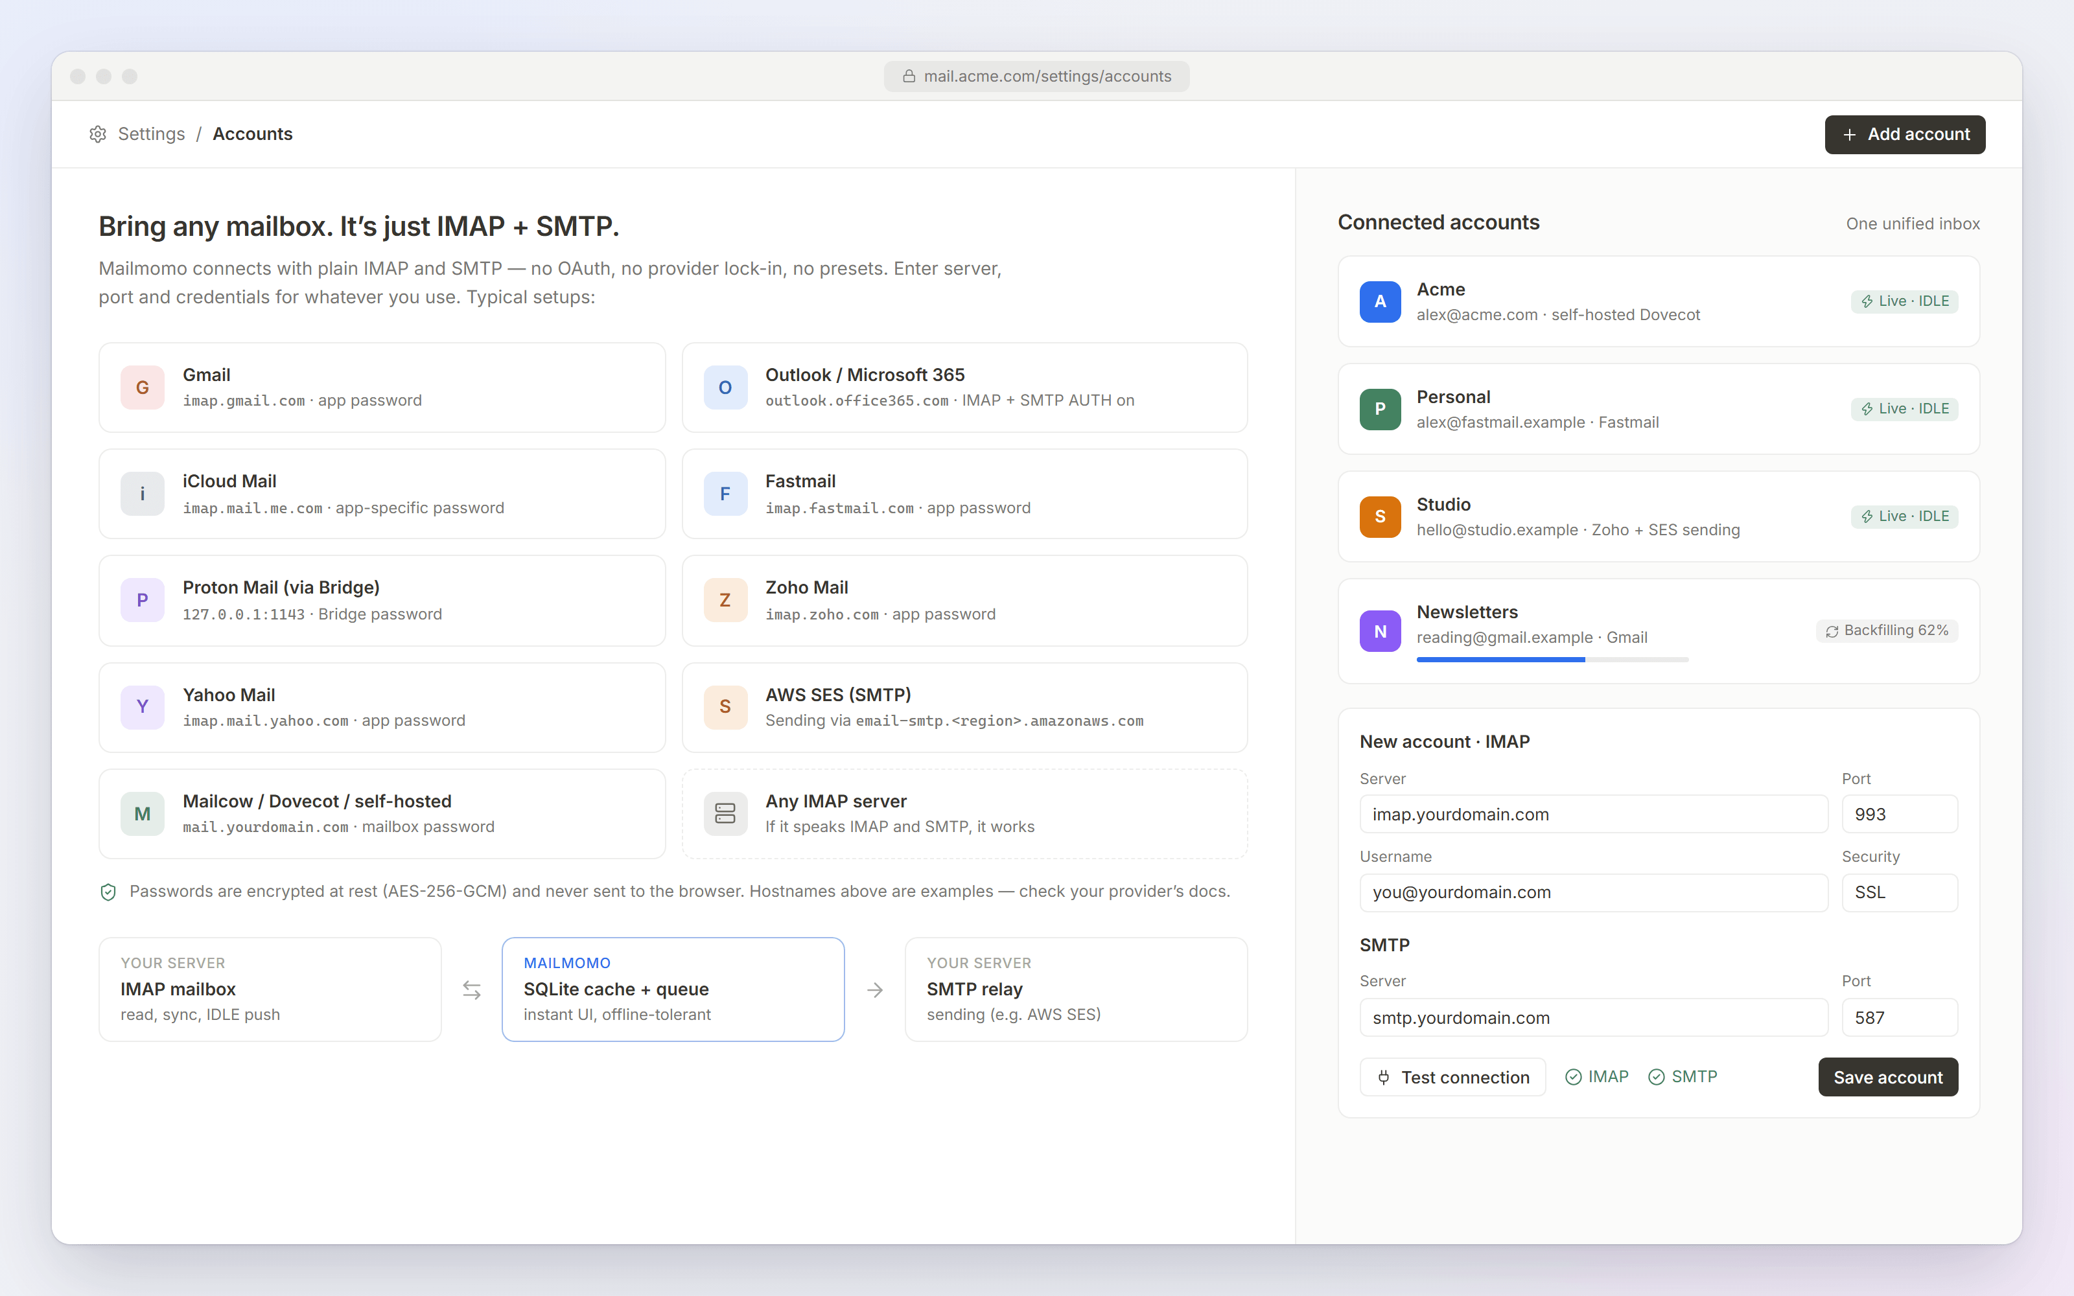Image resolution: width=2074 pixels, height=1296 pixels.
Task: Focus the IMAP Server input field
Action: click(1593, 815)
